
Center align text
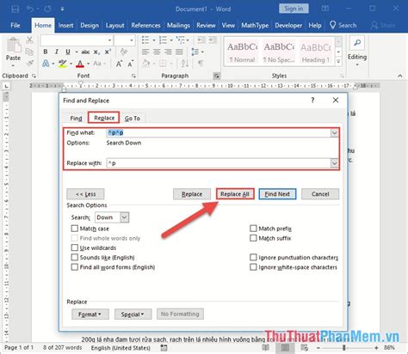[157, 52]
